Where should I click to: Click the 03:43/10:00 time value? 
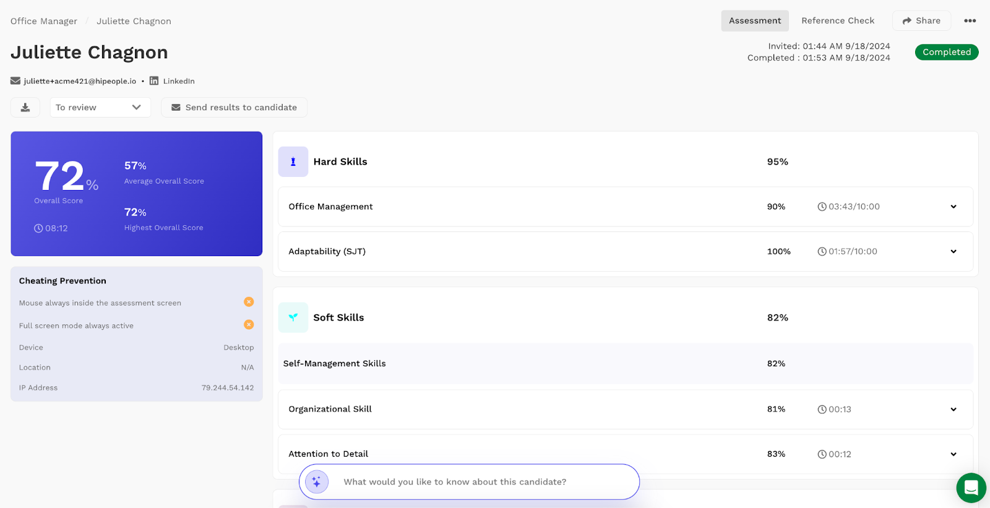pos(854,207)
